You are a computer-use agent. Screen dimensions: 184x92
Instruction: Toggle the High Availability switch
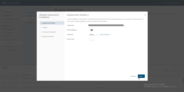[91, 30]
